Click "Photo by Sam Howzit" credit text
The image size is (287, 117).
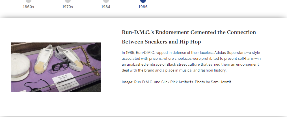click(x=213, y=82)
